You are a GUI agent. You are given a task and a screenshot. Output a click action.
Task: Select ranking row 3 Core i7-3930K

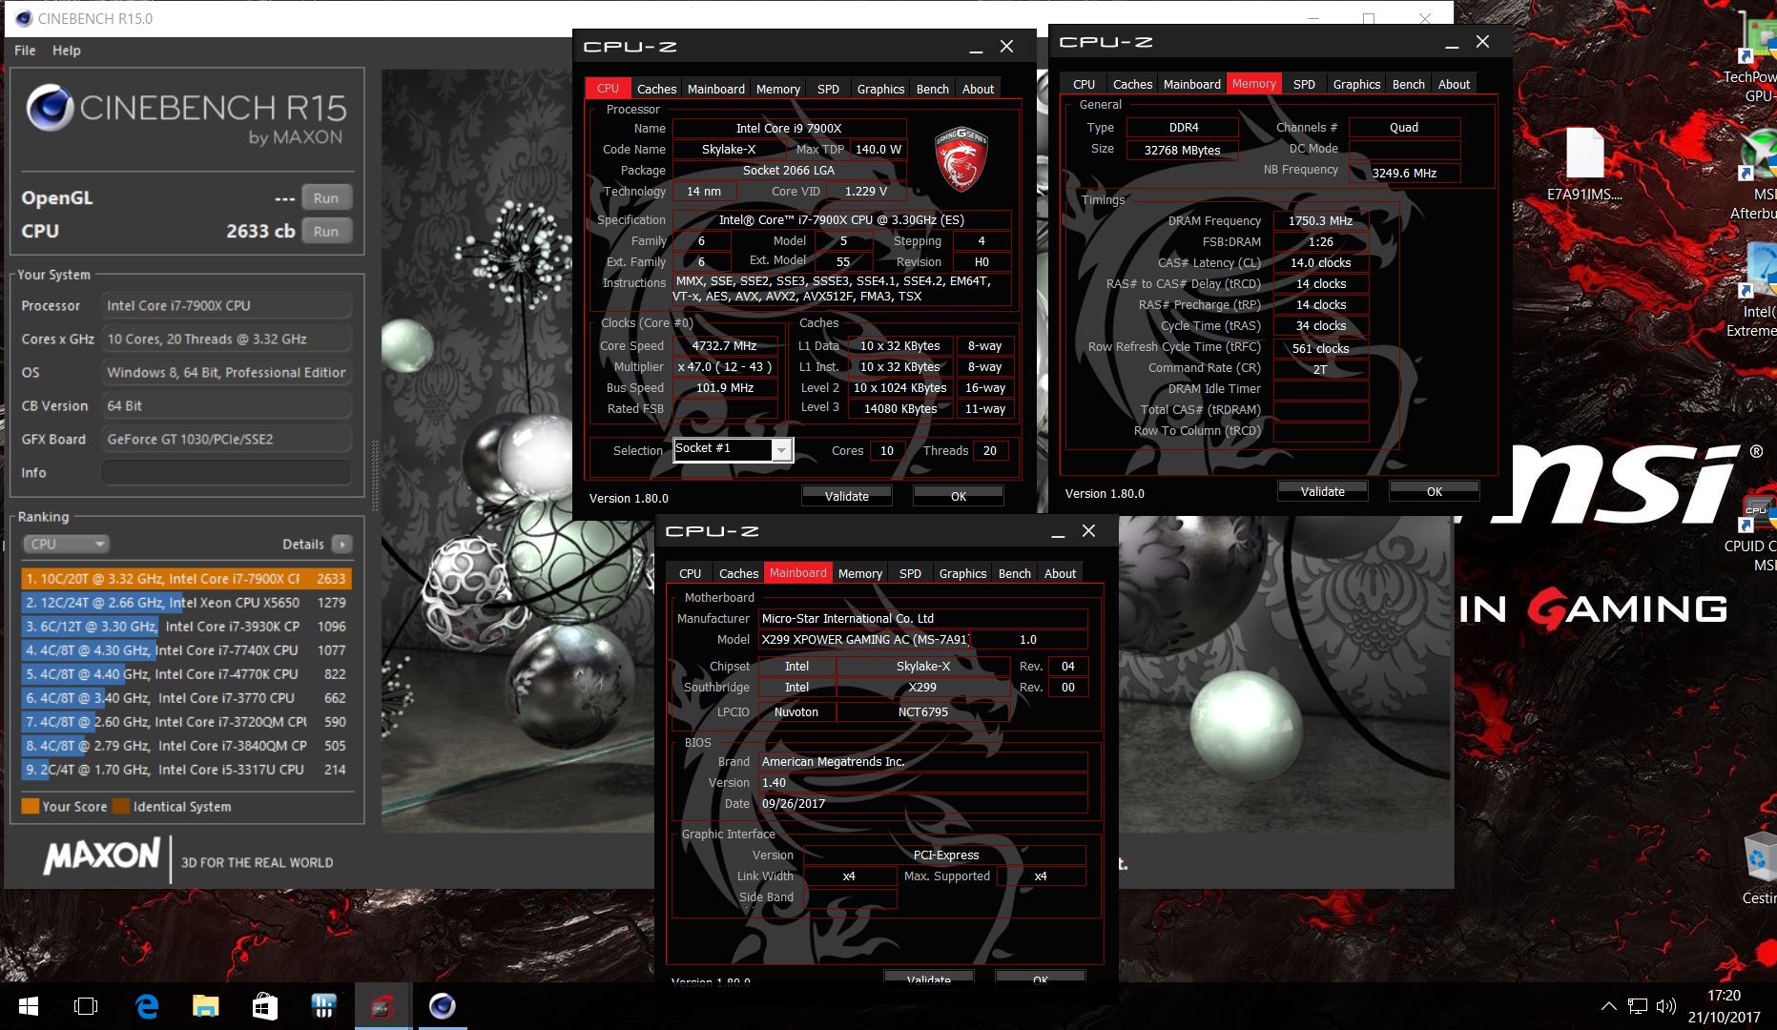tap(186, 627)
